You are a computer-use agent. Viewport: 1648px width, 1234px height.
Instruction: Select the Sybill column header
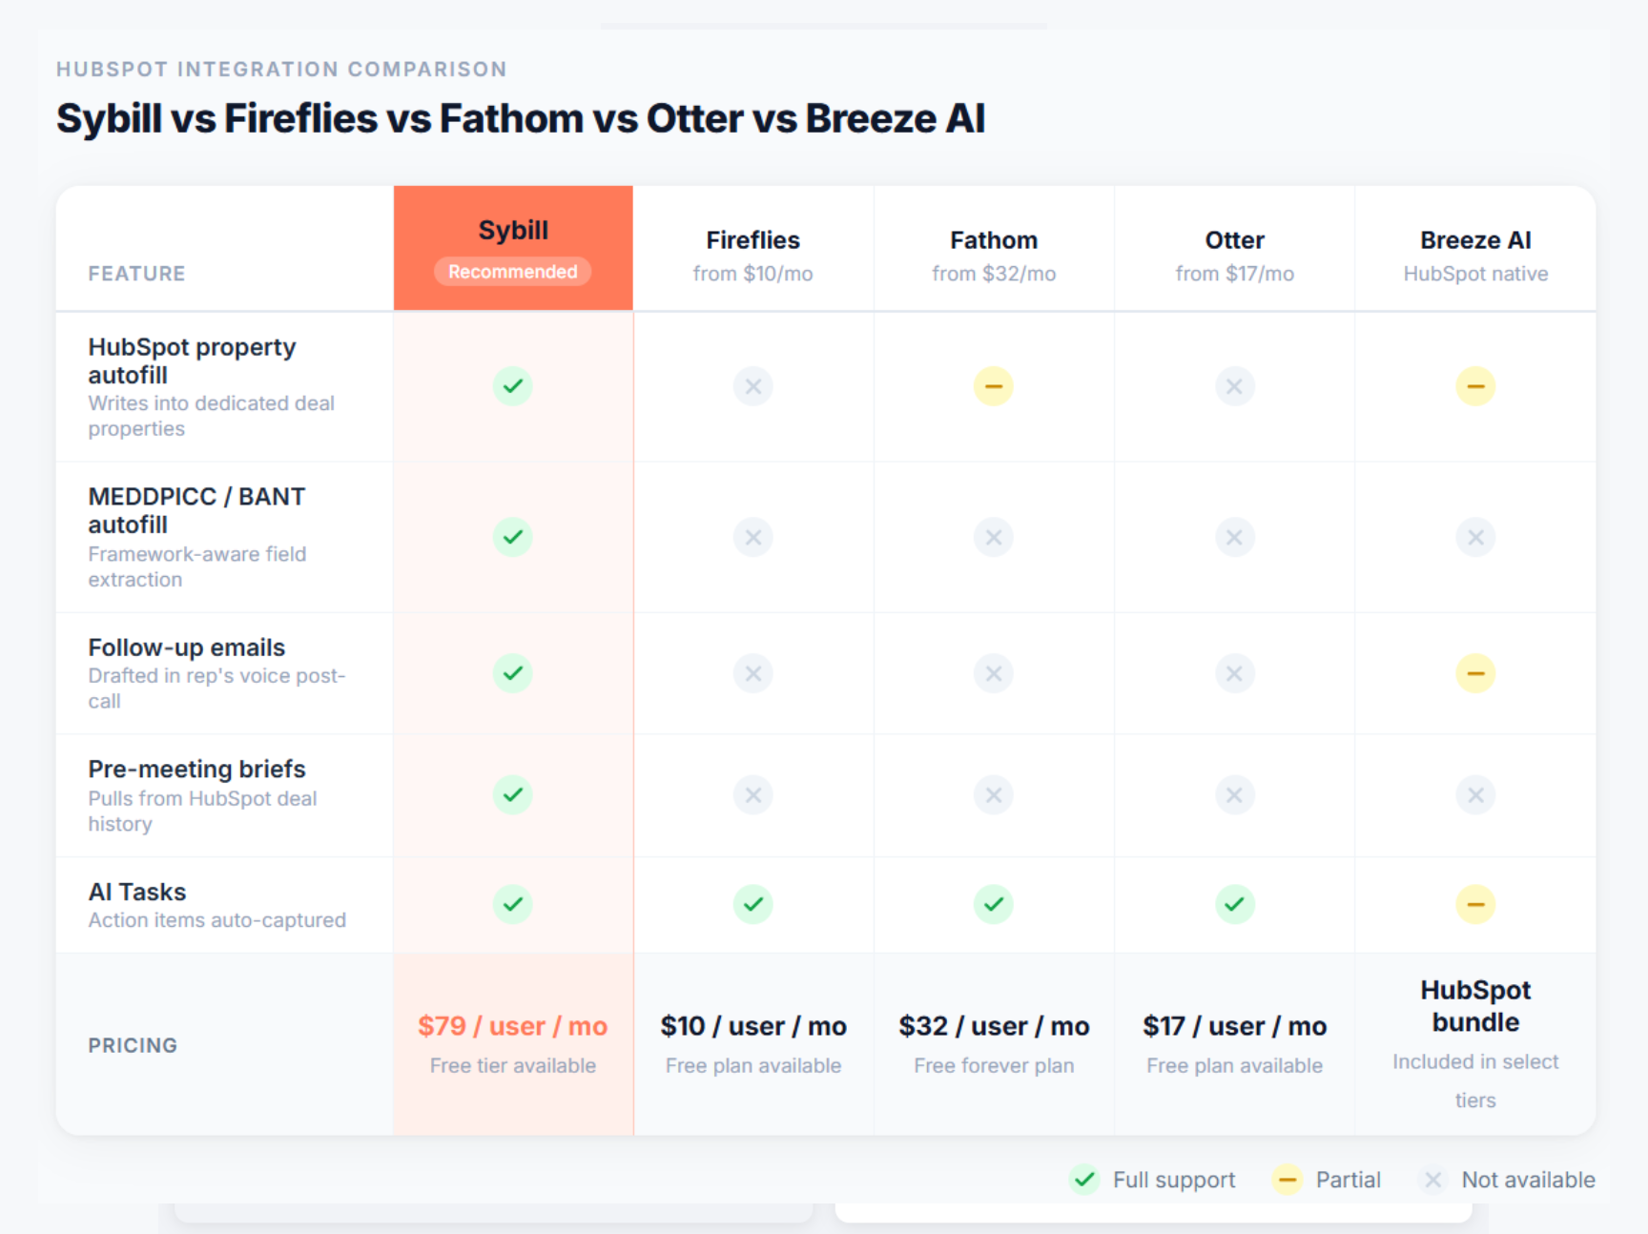(x=513, y=248)
